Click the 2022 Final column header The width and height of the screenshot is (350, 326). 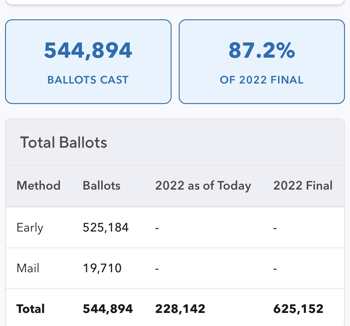pyautogui.click(x=303, y=186)
